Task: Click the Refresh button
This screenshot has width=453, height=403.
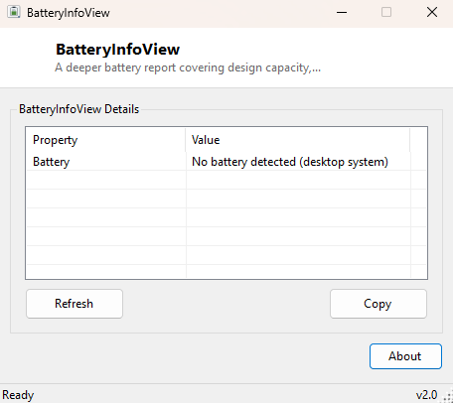Action: [x=75, y=304]
